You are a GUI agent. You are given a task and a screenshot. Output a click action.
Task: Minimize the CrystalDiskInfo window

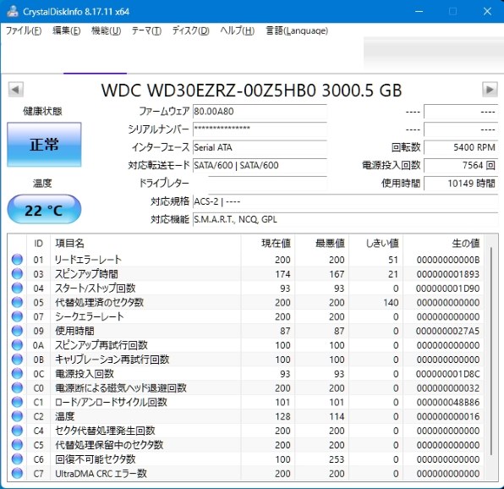pyautogui.click(x=419, y=11)
